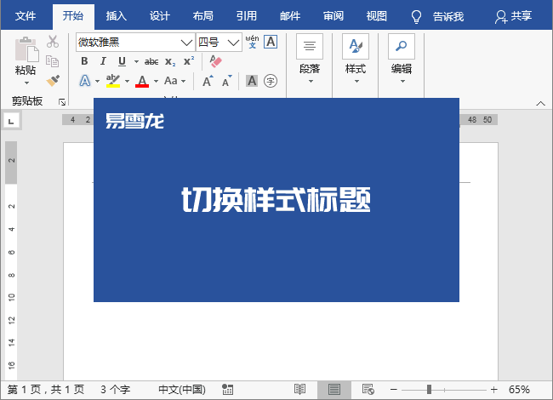Apply yellow text highlight color
The image size is (553, 400).
113,81
